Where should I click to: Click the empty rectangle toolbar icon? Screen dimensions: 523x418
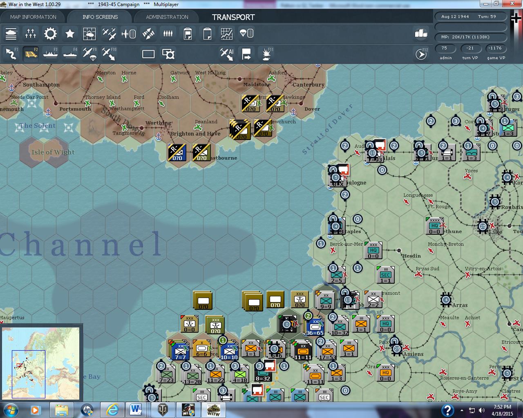(148, 54)
